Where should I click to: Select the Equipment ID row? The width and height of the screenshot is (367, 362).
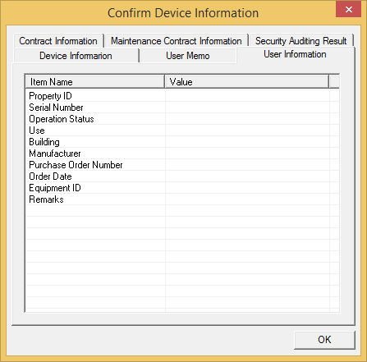182,188
